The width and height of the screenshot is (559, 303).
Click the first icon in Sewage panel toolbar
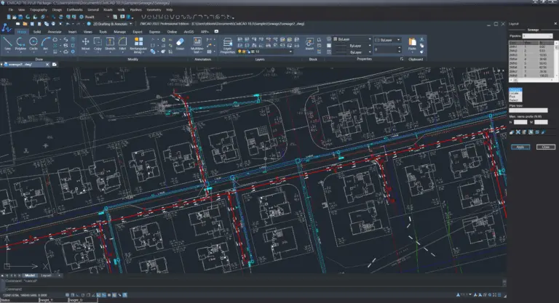click(x=512, y=132)
